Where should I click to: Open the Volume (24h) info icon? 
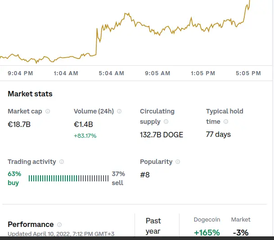click(119, 111)
